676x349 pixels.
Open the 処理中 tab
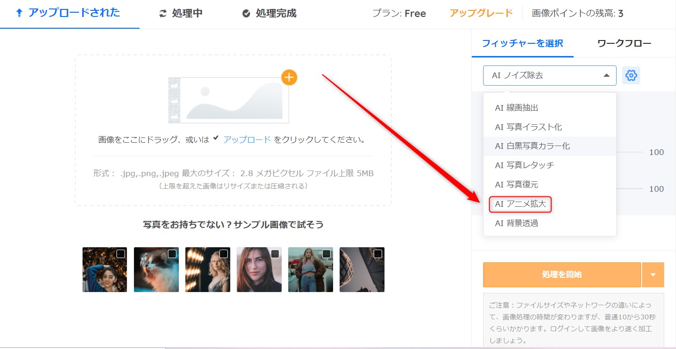click(x=181, y=14)
